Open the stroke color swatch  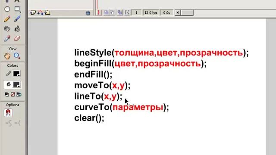[17, 74]
